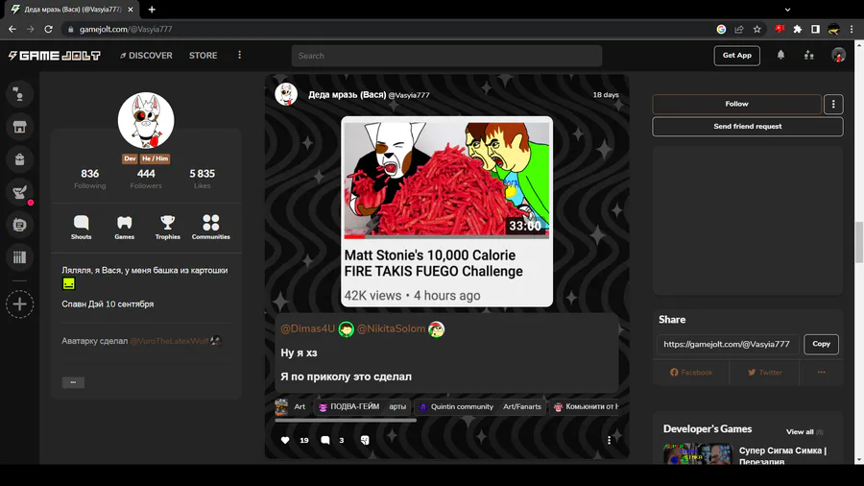Bookmark this page with star icon

(x=757, y=29)
